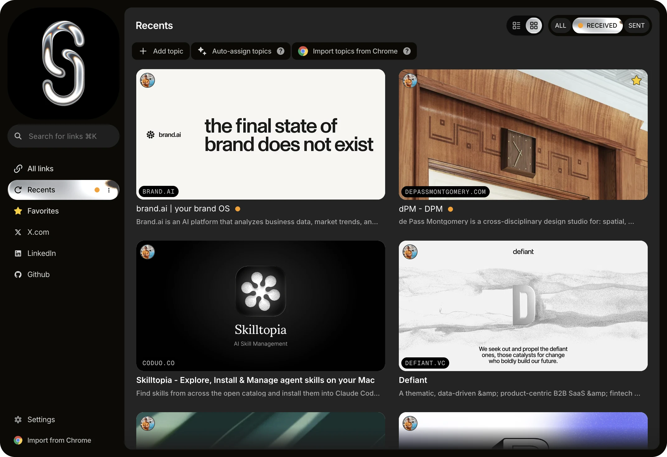The width and height of the screenshot is (667, 457).
Task: Toggle favorite star on dPM card
Action: 637,81
